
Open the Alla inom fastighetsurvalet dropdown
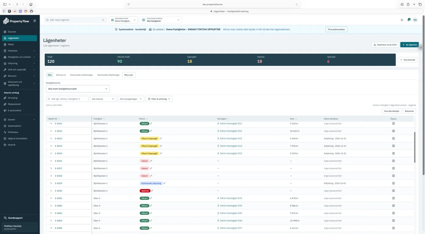coord(78,89)
